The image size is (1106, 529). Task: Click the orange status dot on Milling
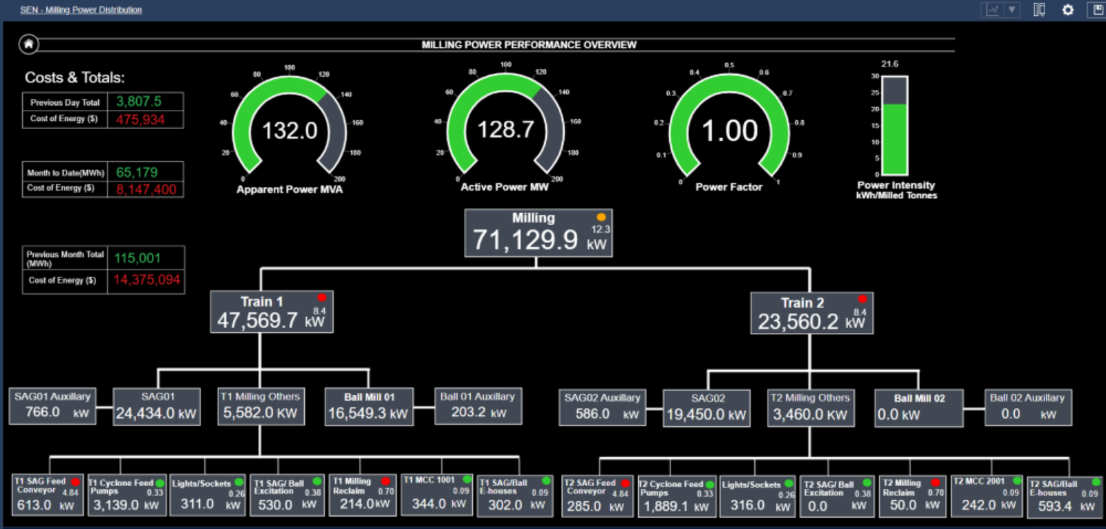coord(601,217)
